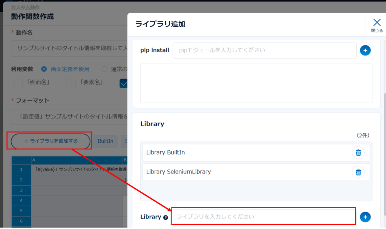386x229 pixels.
Task: Click the ライブラリを入力してください input field
Action: pyautogui.click(x=263, y=217)
